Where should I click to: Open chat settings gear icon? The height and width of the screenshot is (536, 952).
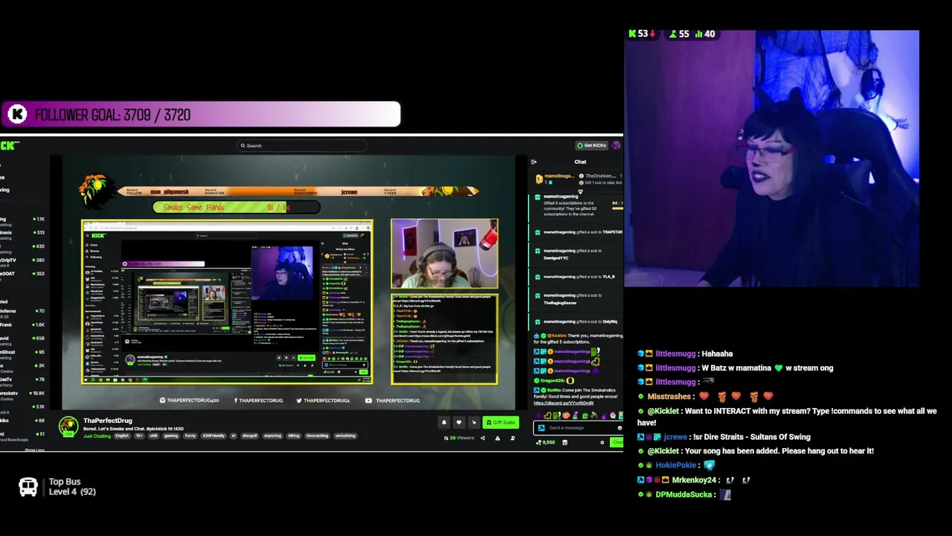point(602,442)
